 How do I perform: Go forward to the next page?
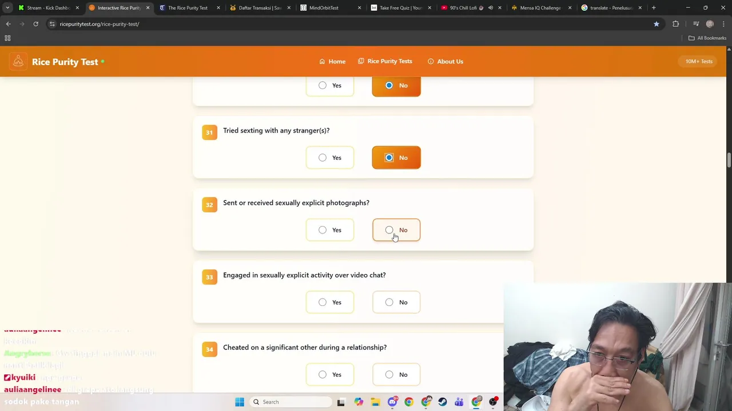coord(22,24)
